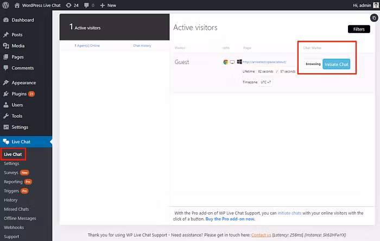Open the Filters dropdown button
Viewport: 380px width, 241px height.
coord(358,29)
